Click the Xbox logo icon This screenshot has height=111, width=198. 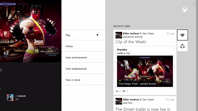pos(185,9)
